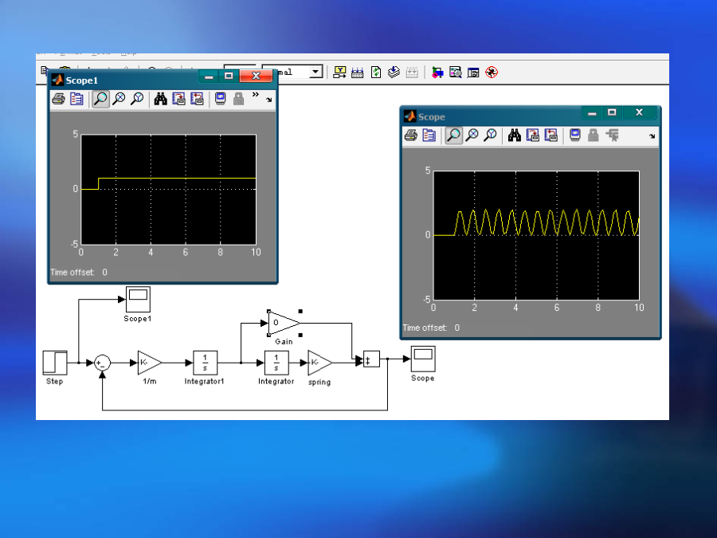Screen dimensions: 717x538
Task: Toggle the Zoom tool in Scope1 toolbar
Action: (x=100, y=99)
